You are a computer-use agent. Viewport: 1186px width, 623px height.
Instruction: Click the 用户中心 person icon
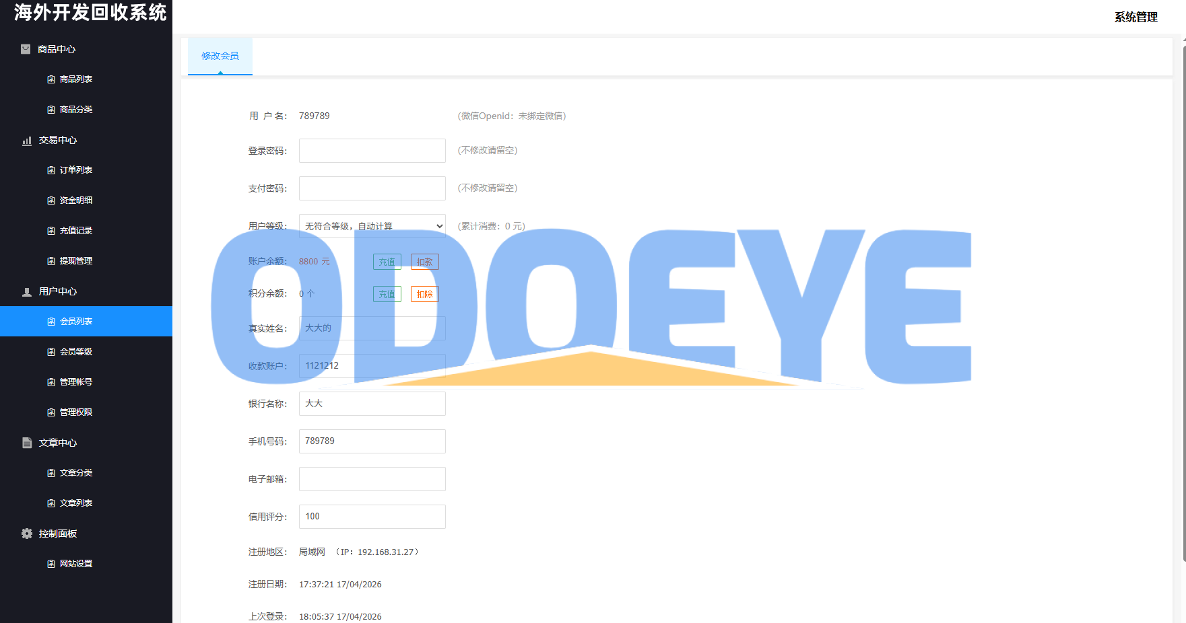(x=27, y=292)
